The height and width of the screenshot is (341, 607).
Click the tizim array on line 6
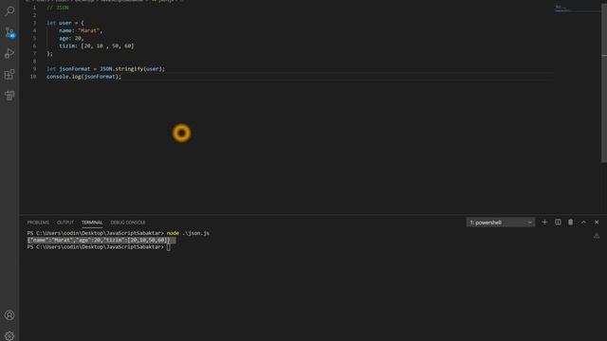(97, 46)
